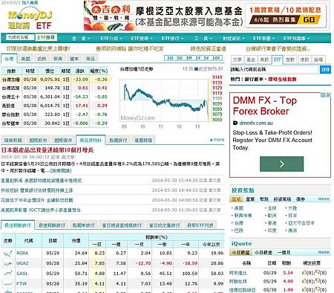The height and width of the screenshot is (293, 334).
Task: Select the 1M chart range
Action: click(x=189, y=58)
